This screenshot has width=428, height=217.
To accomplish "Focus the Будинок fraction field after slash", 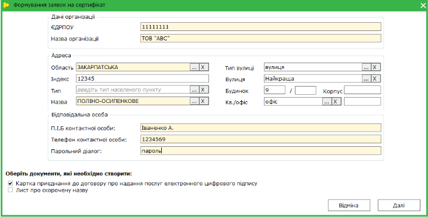I will pos(305,90).
